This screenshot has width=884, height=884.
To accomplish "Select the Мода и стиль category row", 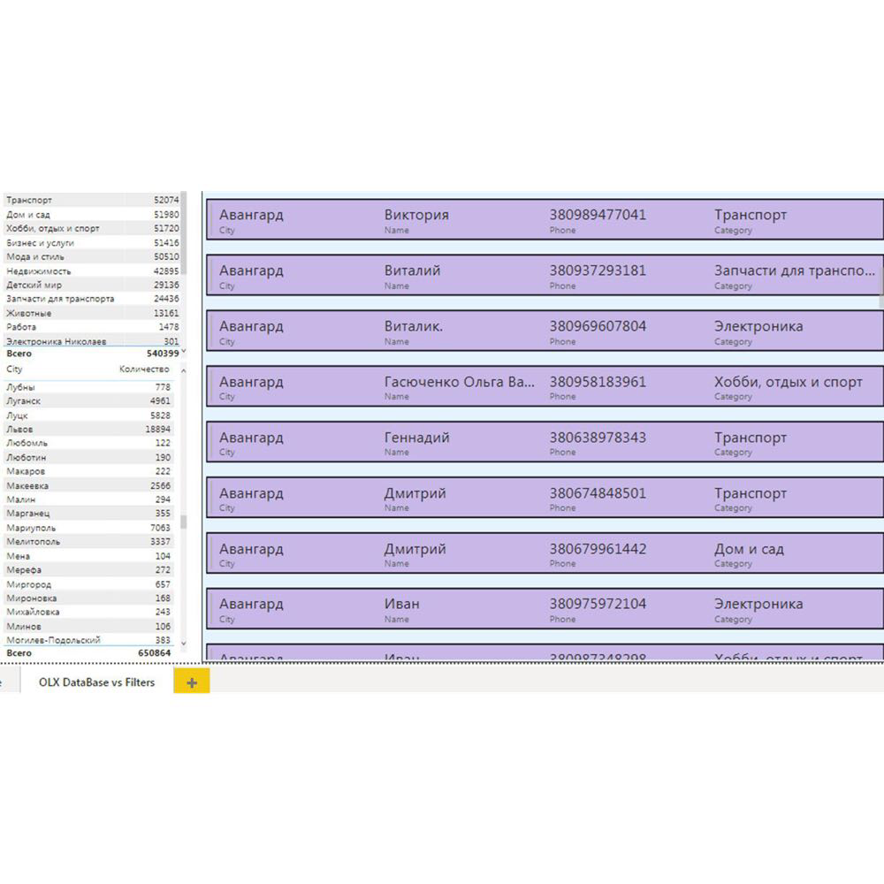I will (93, 256).
